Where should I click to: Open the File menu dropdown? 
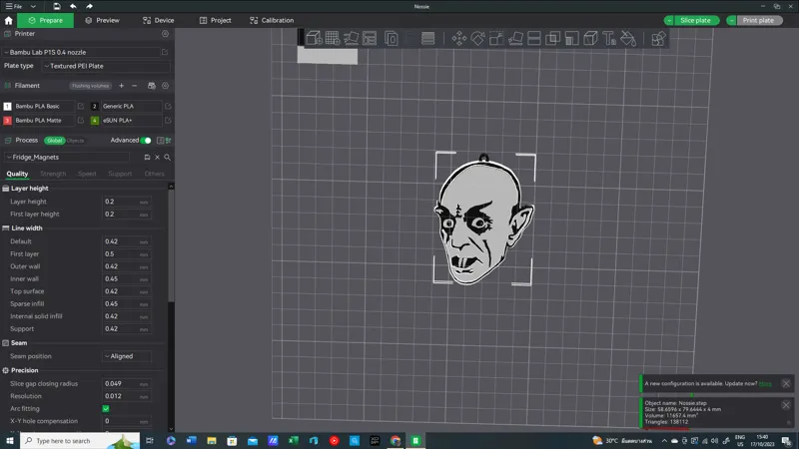coord(33,6)
